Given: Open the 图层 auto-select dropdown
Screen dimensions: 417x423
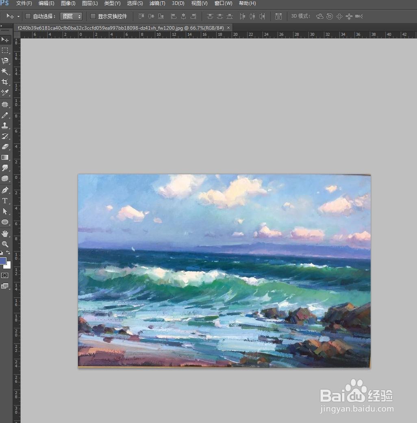Looking at the screenshot, I should pyautogui.click(x=71, y=16).
